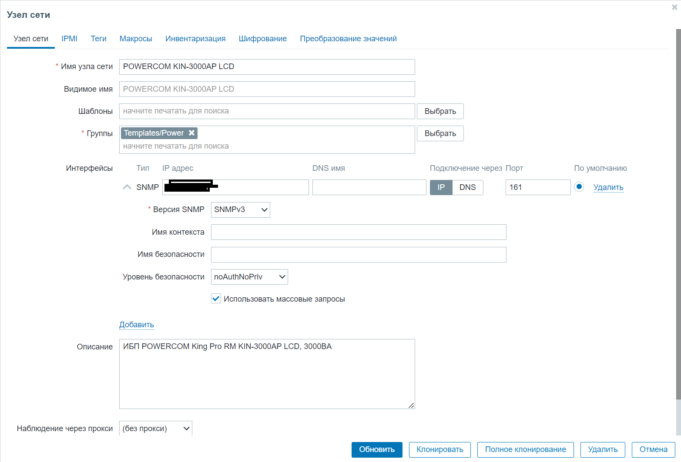Image resolution: width=681 pixels, height=462 pixels.
Task: Go to the Шифрование tab
Action: click(x=263, y=39)
